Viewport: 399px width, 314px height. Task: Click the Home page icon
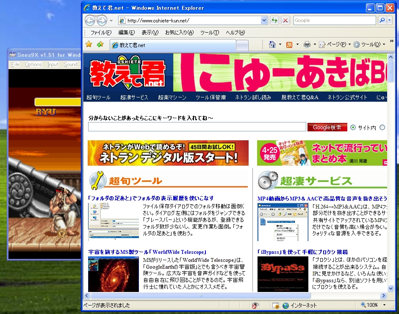[272, 44]
